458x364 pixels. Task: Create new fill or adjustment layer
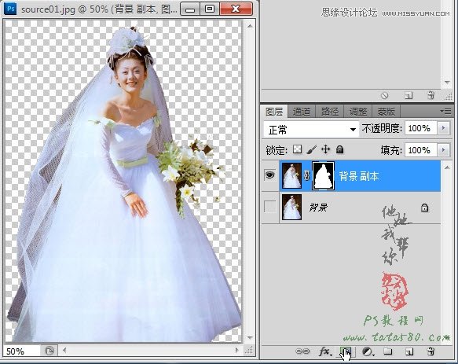(368, 351)
